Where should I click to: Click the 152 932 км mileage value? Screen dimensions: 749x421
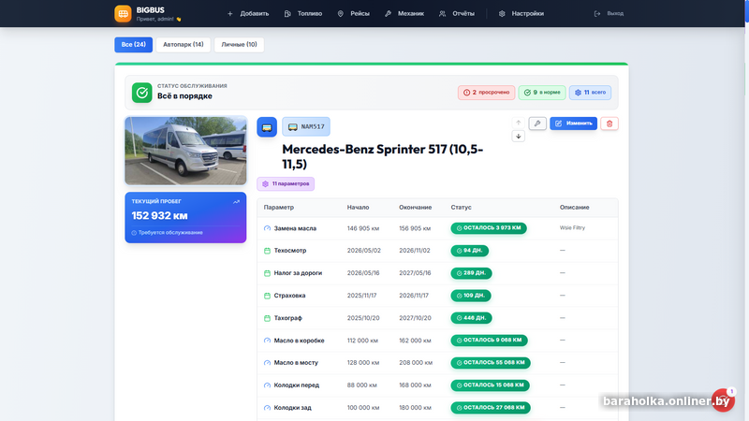pyautogui.click(x=159, y=216)
